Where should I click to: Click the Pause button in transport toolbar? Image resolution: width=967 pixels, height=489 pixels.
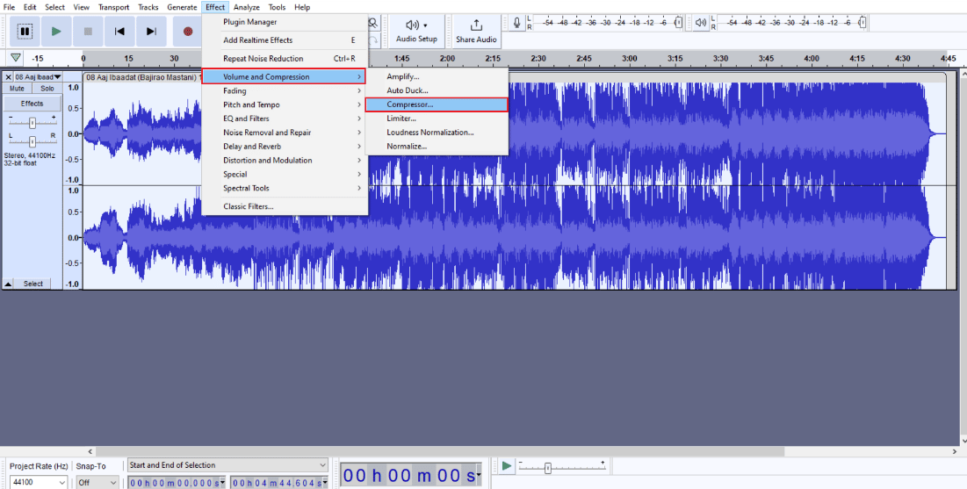point(25,32)
